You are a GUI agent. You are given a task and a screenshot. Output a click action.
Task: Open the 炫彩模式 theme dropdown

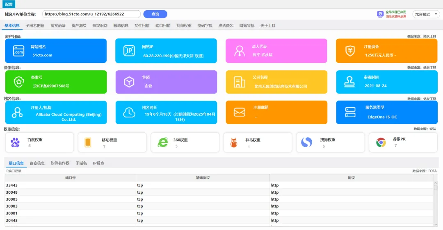point(426,14)
